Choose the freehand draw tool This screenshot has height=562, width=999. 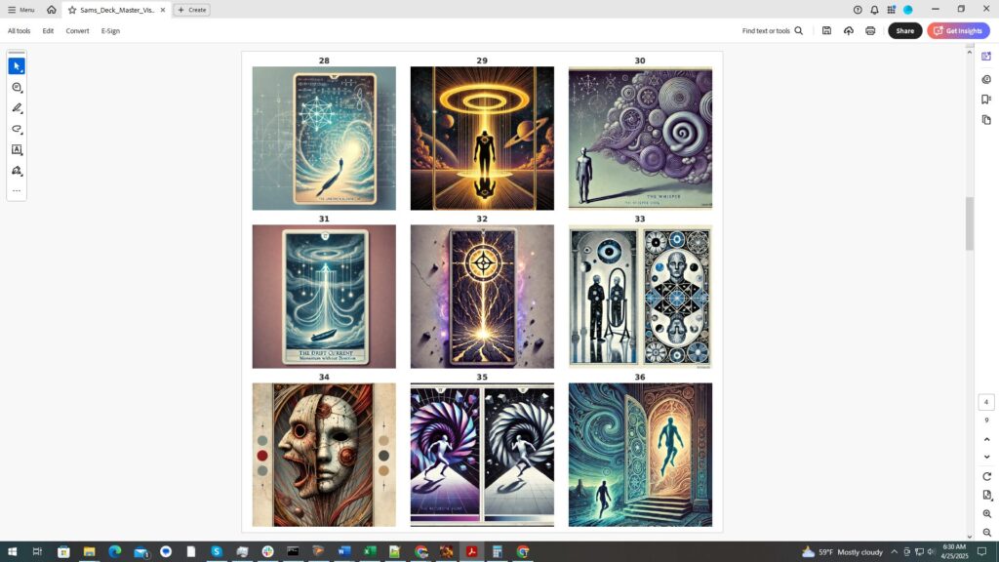(x=17, y=129)
